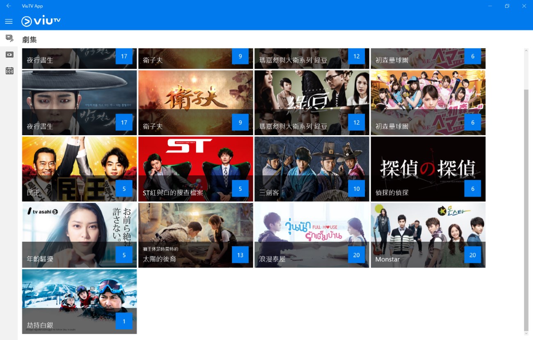Click the 5 episodes badge on 民王
The width and height of the screenshot is (533, 340).
point(124,189)
